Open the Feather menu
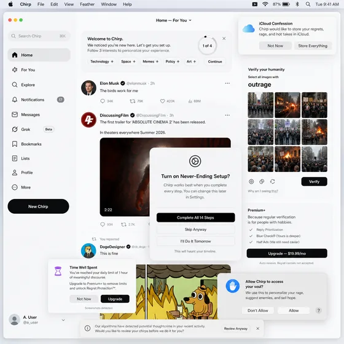Viewport: 344px width, 344px height. click(x=87, y=4)
